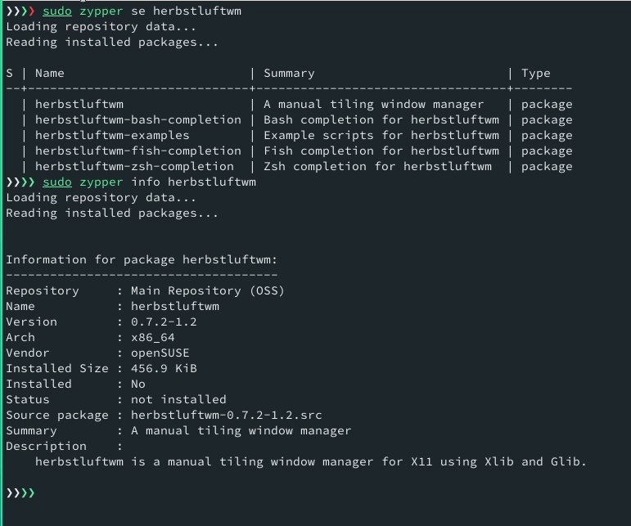
Task: Click the Name column header
Action: [49, 73]
